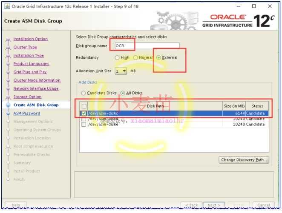This screenshot has height=213, width=282.
Task: Close the installer window
Action: click(270, 6)
